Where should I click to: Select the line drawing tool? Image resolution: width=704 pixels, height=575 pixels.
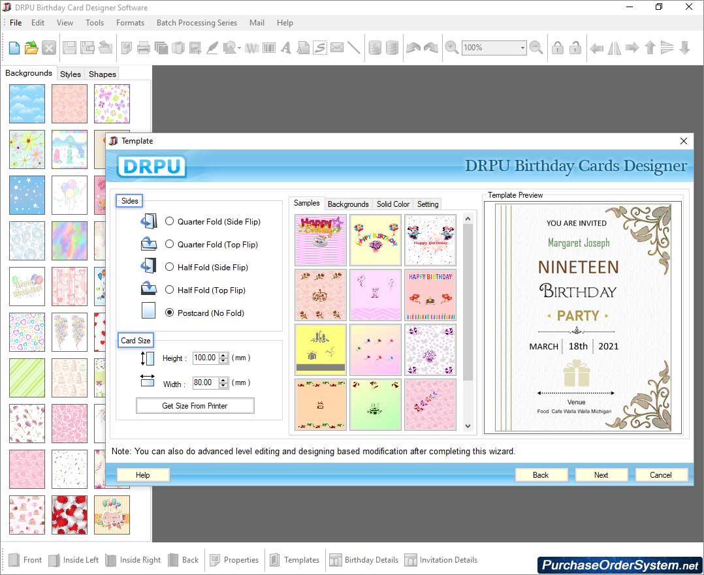[354, 48]
